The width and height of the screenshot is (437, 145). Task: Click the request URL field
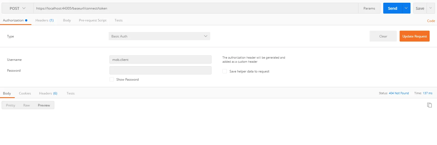195,8
